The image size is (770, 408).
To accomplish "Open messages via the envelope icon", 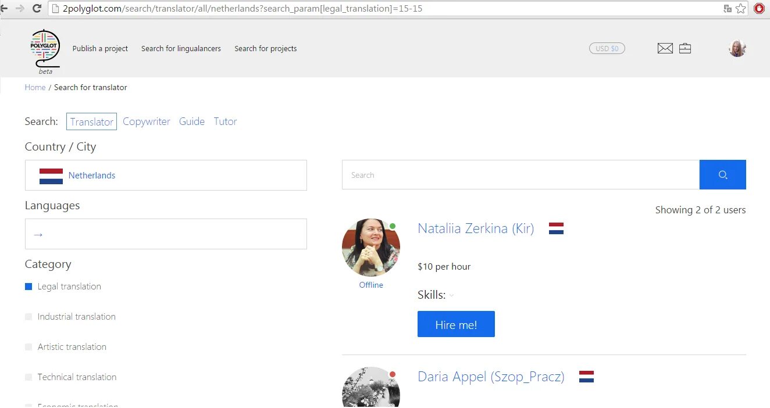I will pyautogui.click(x=665, y=48).
